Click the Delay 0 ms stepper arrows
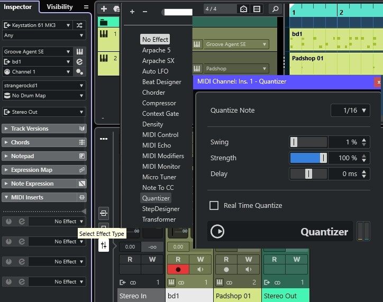 [x=364, y=174]
